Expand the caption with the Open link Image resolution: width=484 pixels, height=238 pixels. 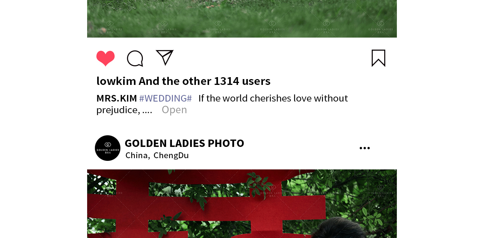click(174, 110)
